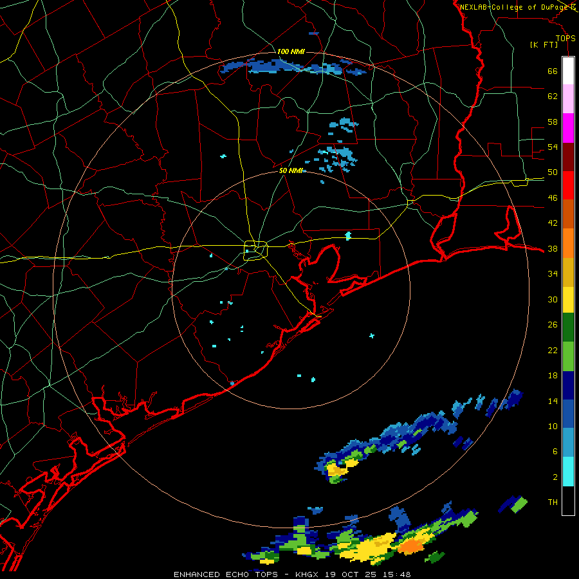
Task: Click the 22 value on the legend
Action: (553, 351)
